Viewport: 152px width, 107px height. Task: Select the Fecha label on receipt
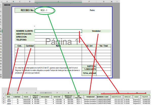click(x=92, y=10)
